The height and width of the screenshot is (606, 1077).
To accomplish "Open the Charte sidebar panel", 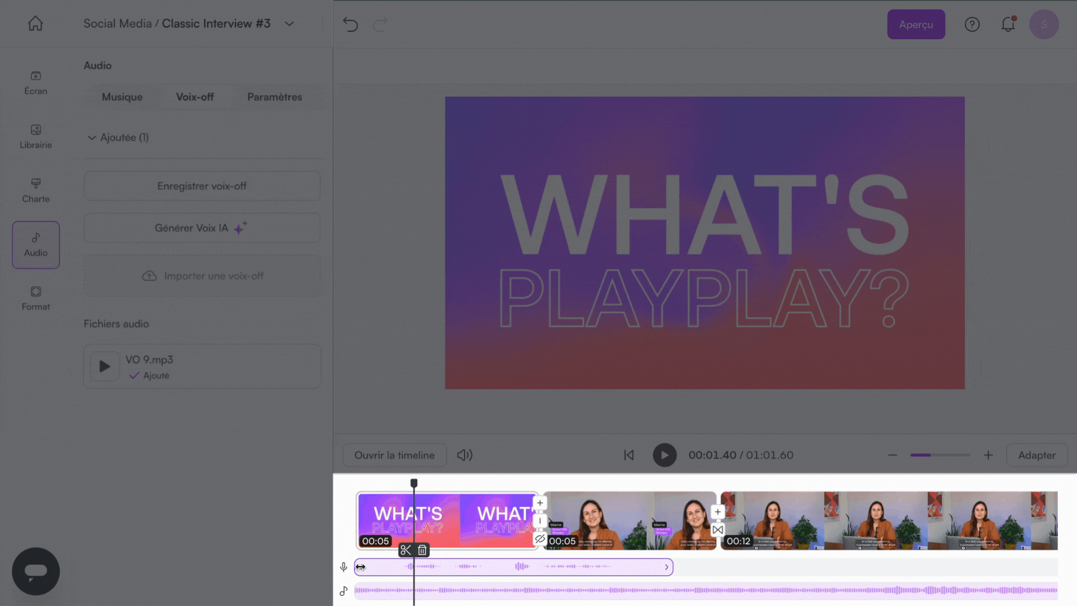I will pos(36,190).
